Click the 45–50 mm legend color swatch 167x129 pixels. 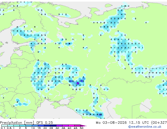77,126
